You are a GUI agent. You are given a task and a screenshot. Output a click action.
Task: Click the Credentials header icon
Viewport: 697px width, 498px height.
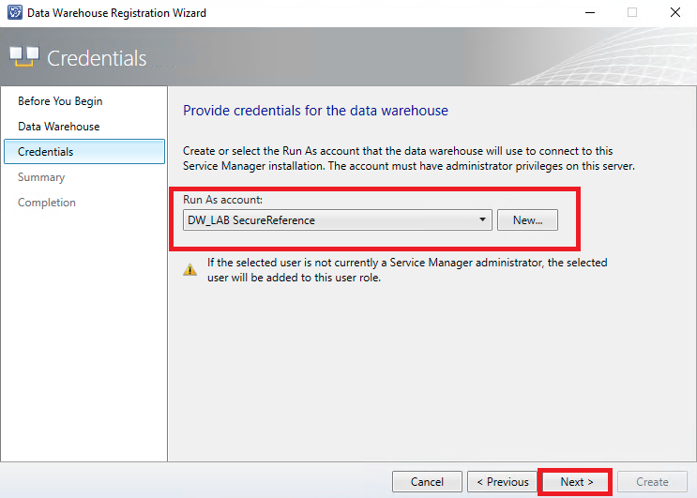point(24,57)
